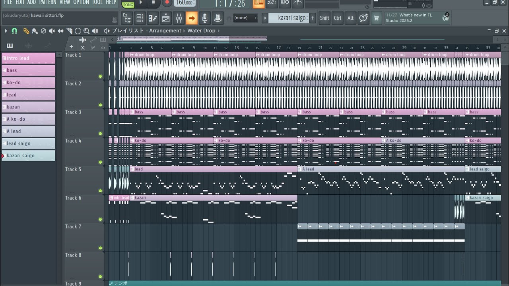Click the Record button

pos(167,2)
